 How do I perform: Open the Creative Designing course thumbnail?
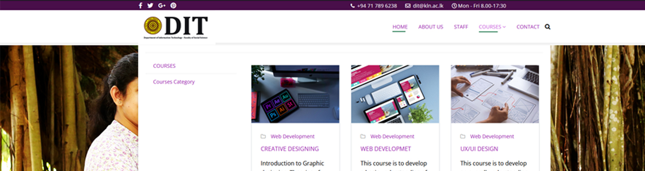click(x=295, y=94)
